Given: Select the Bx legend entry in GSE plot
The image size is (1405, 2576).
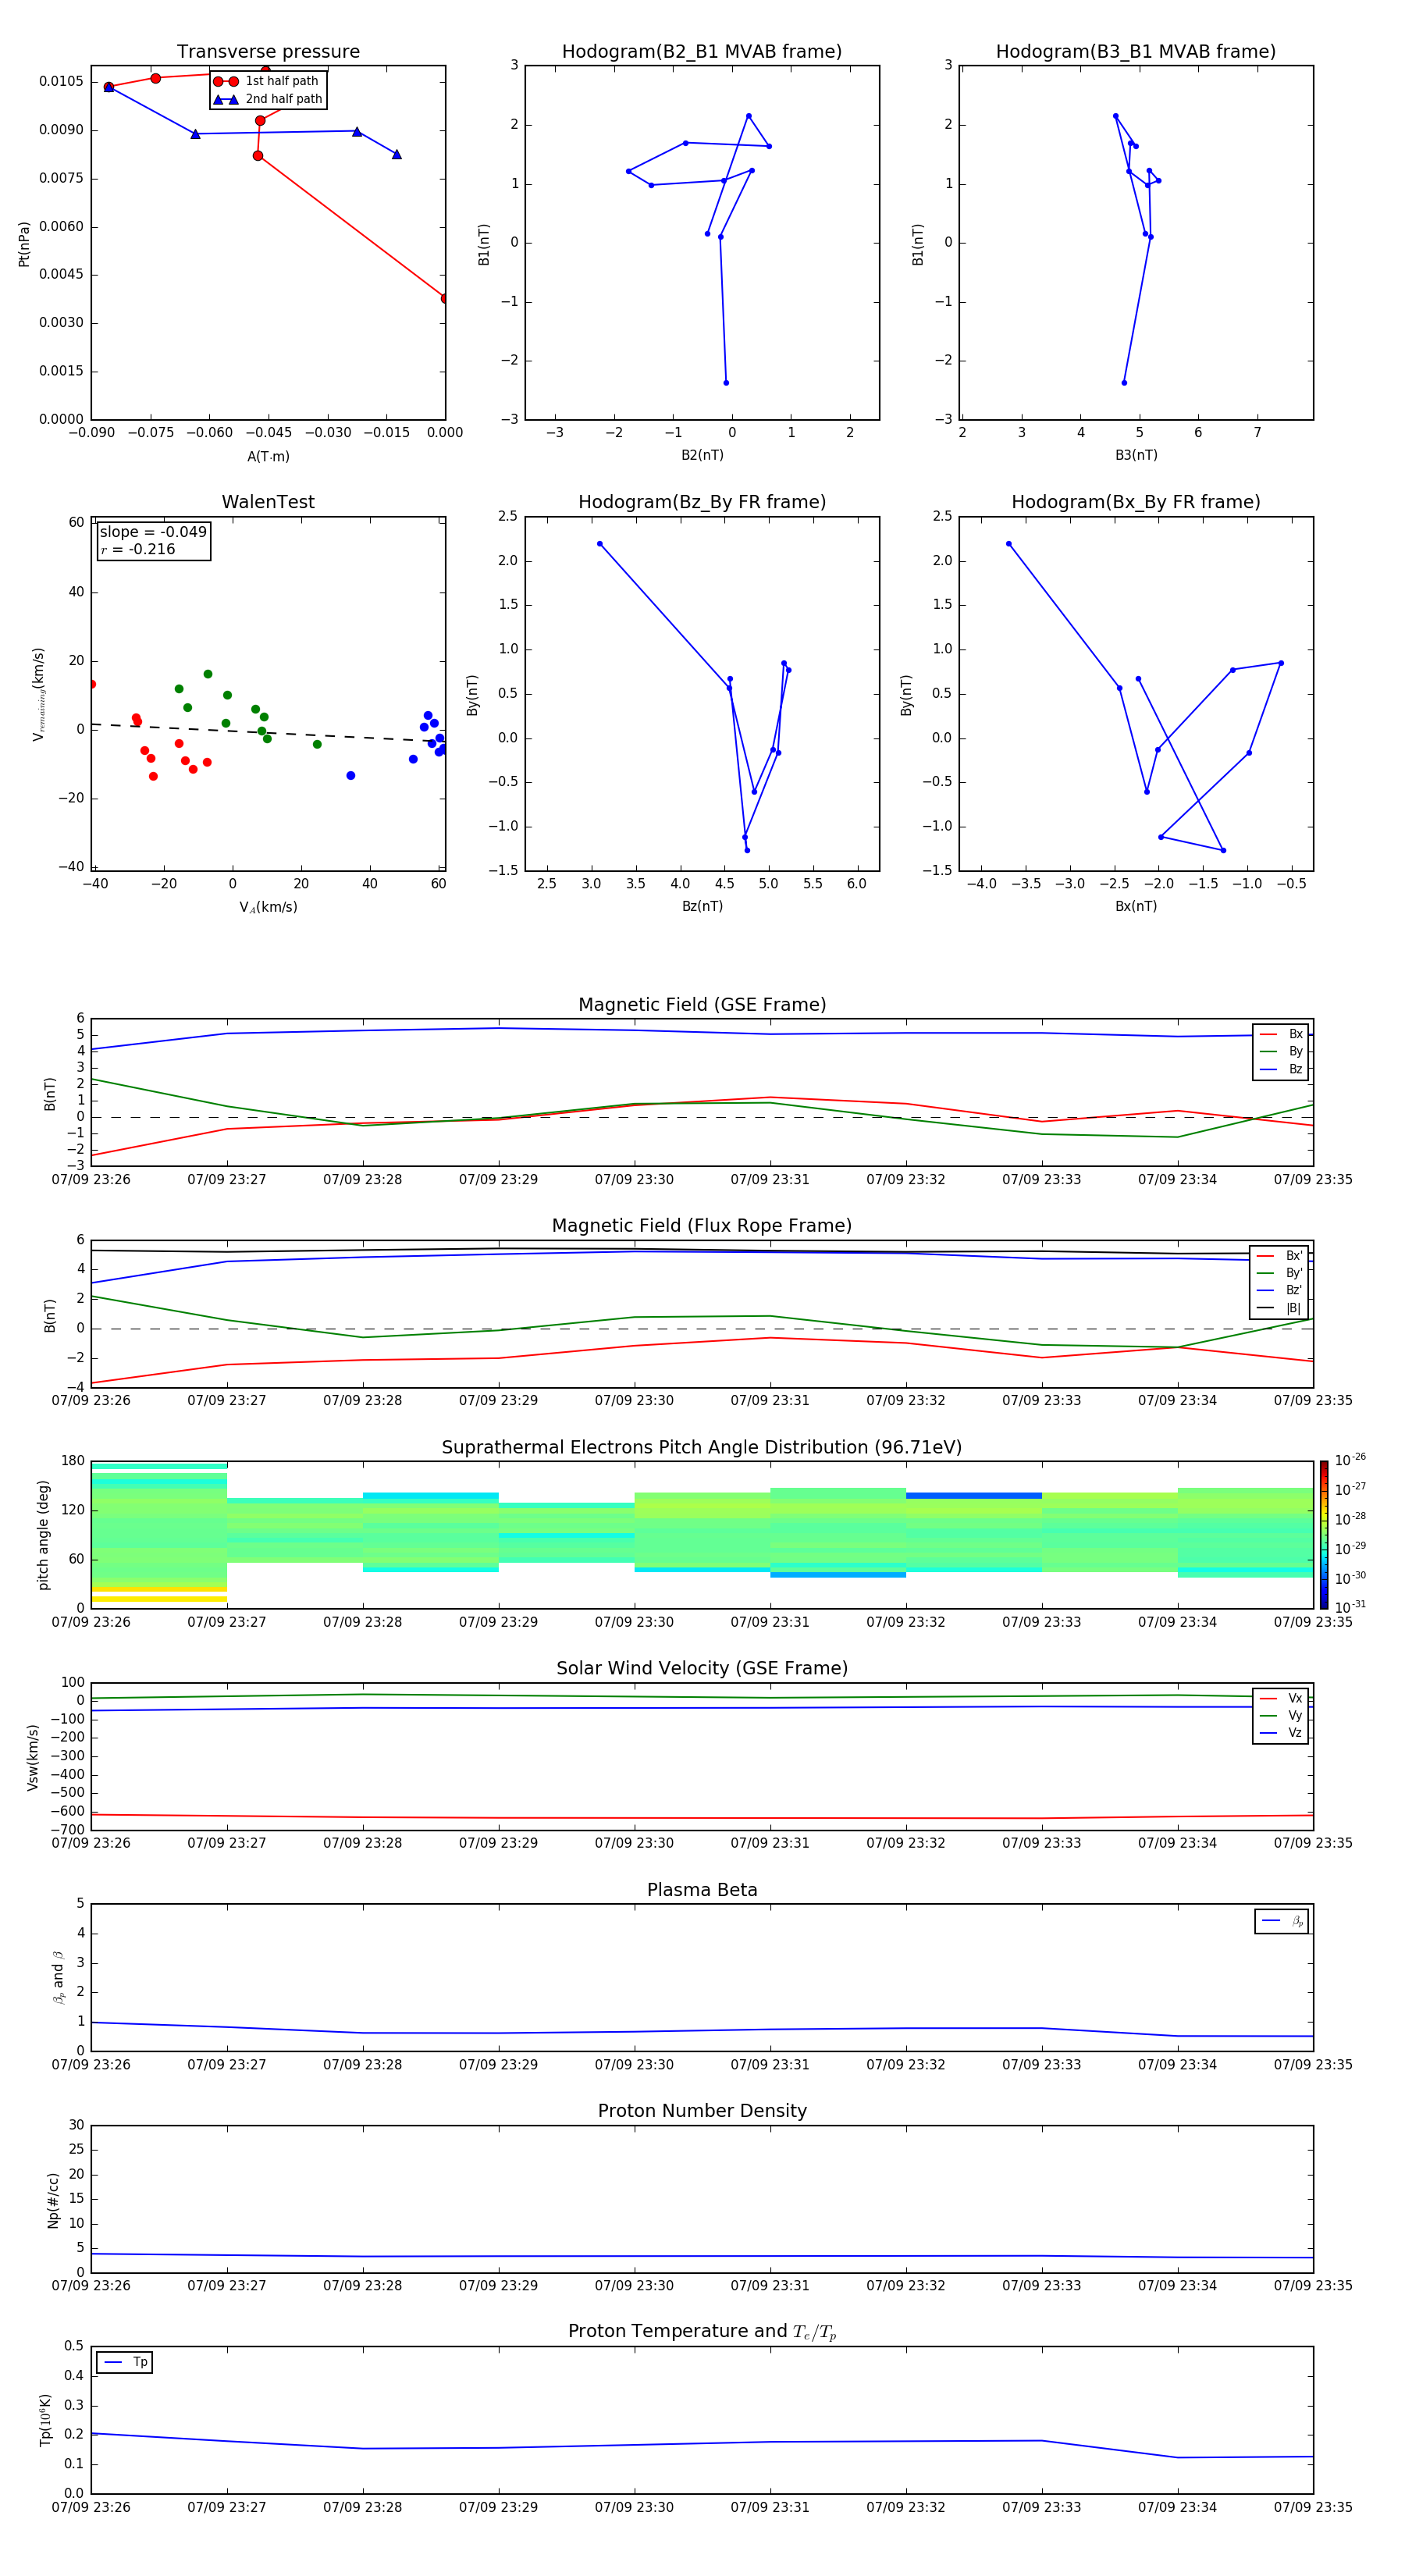Looking at the screenshot, I should 1281,1034.
